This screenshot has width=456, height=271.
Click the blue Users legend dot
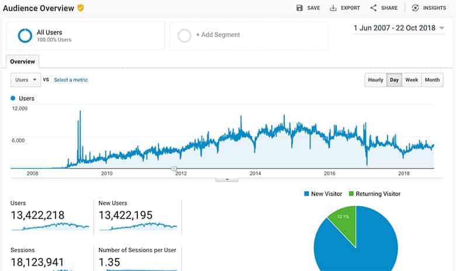click(x=13, y=98)
